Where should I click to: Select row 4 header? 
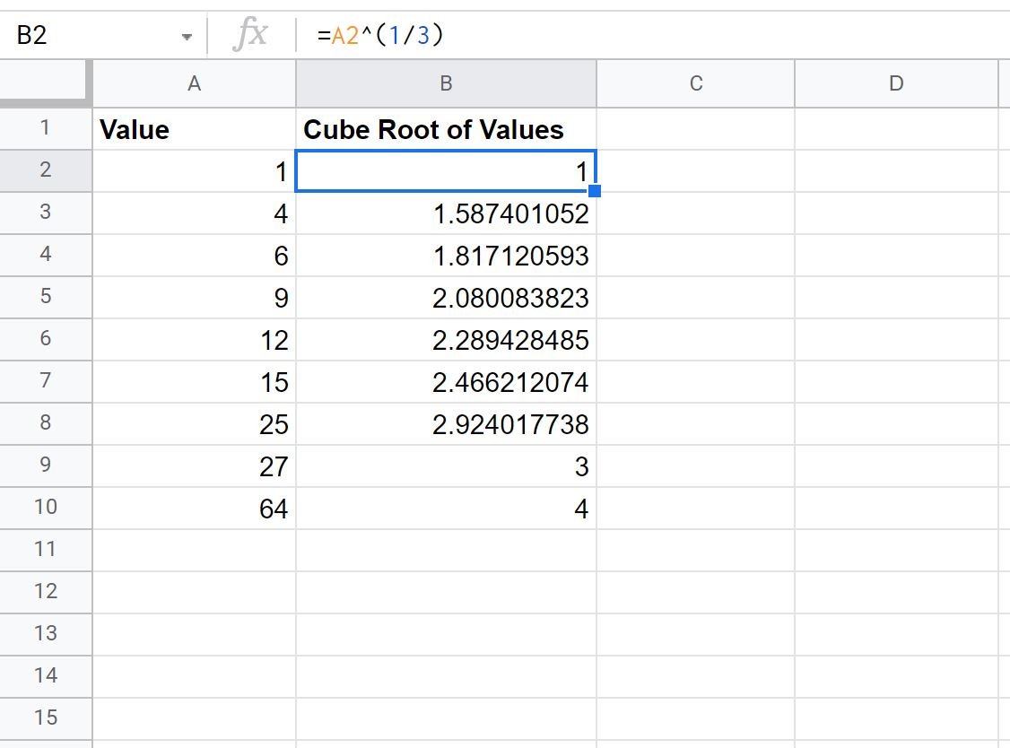pos(45,255)
